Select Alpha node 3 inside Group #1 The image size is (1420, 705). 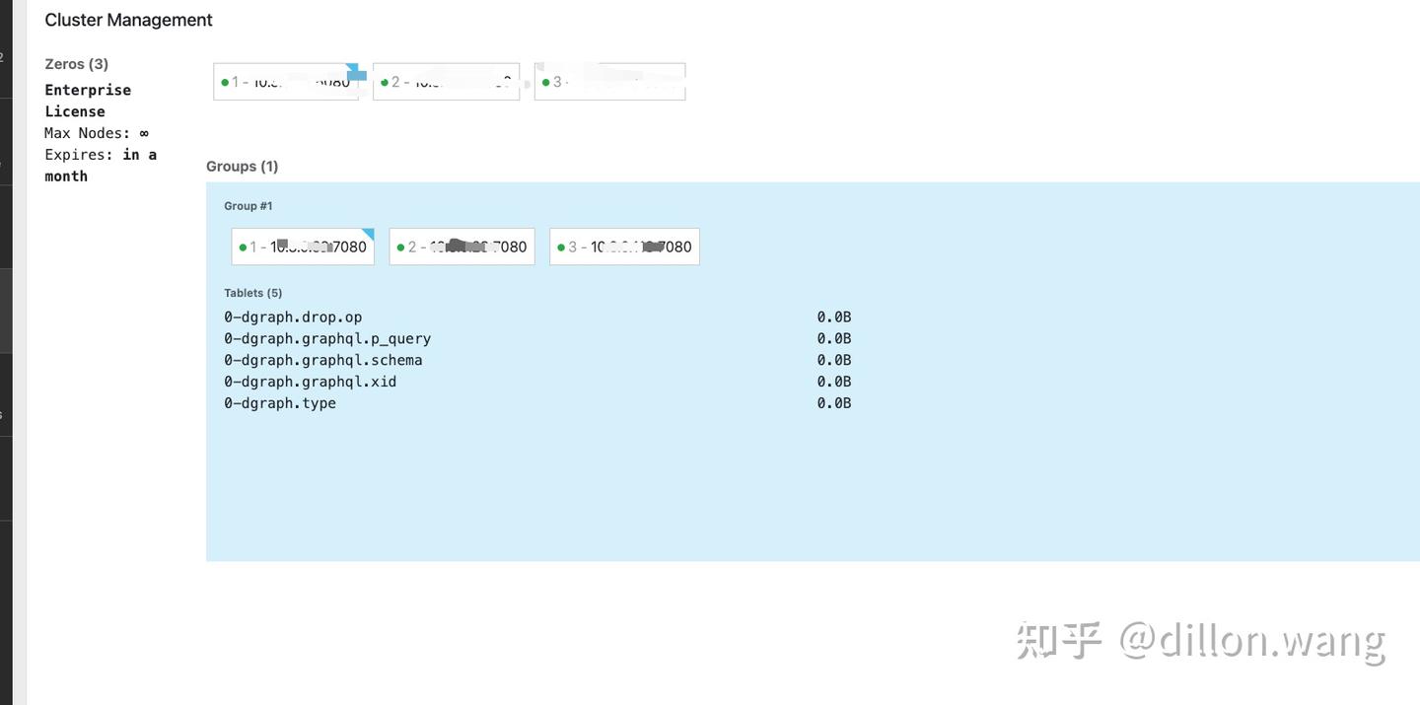pos(623,247)
